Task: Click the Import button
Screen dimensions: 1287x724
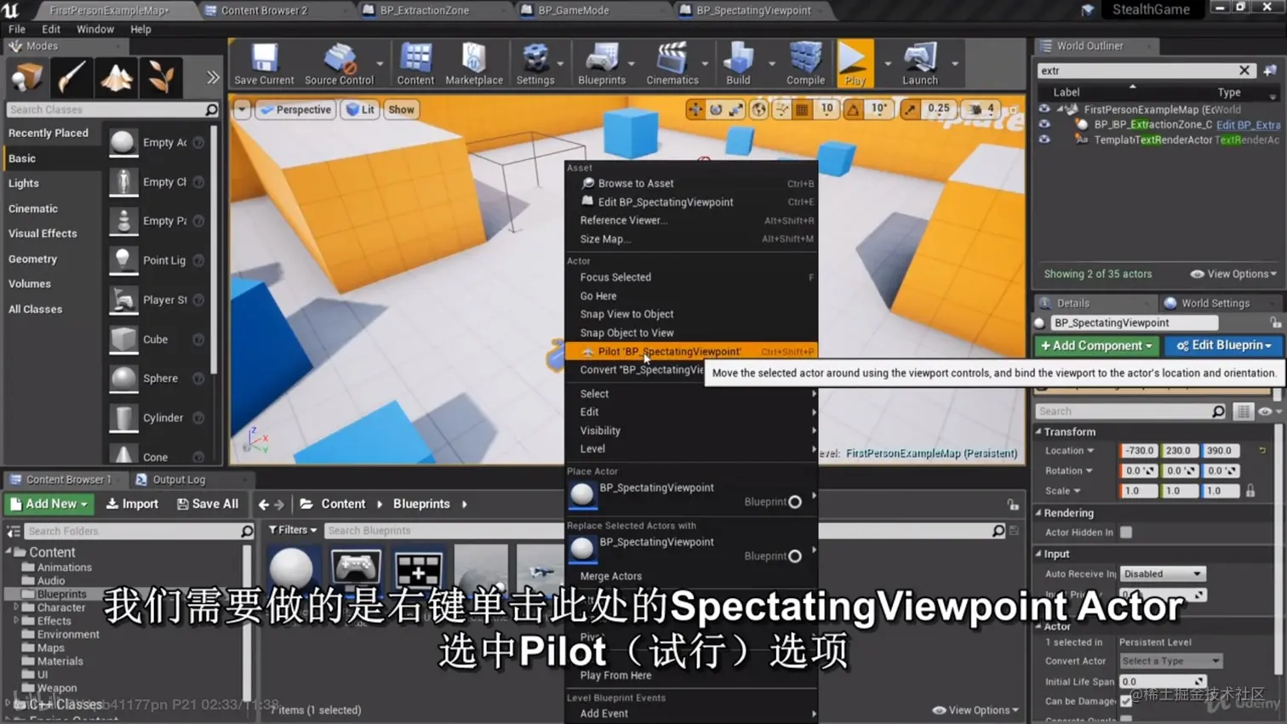Action: [x=132, y=505]
